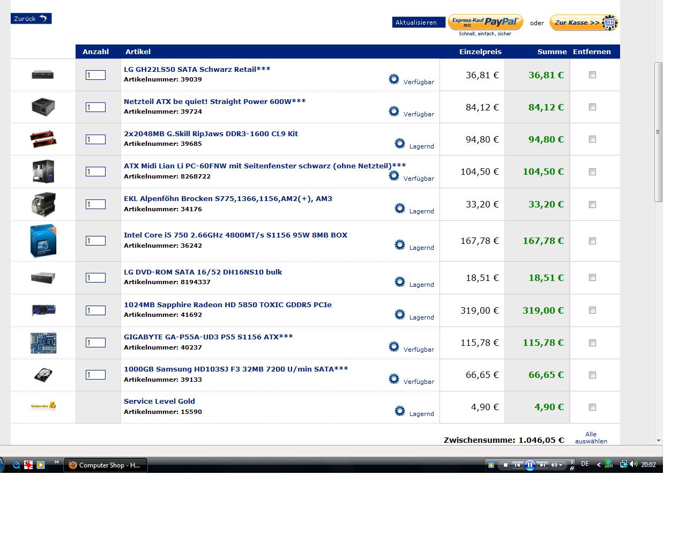The width and height of the screenshot is (686, 549).
Task: Click the Radeon HD 5850 graphics card image
Action: 43,310
